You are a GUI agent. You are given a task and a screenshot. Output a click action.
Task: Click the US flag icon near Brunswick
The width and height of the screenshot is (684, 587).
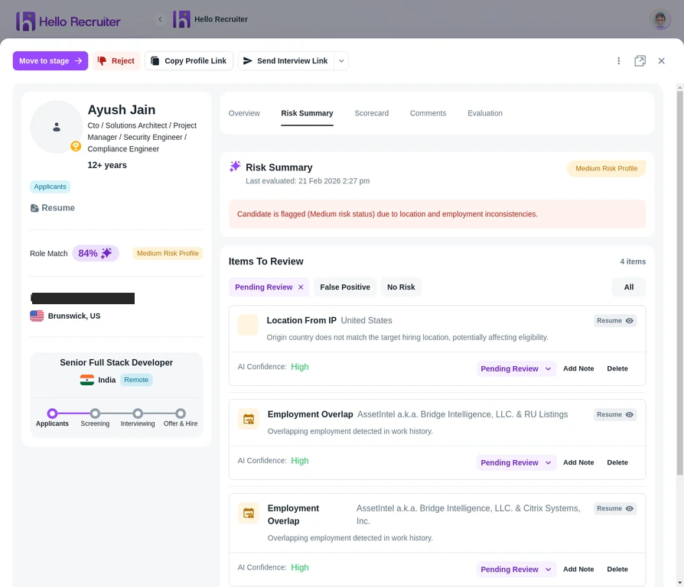[x=37, y=316]
